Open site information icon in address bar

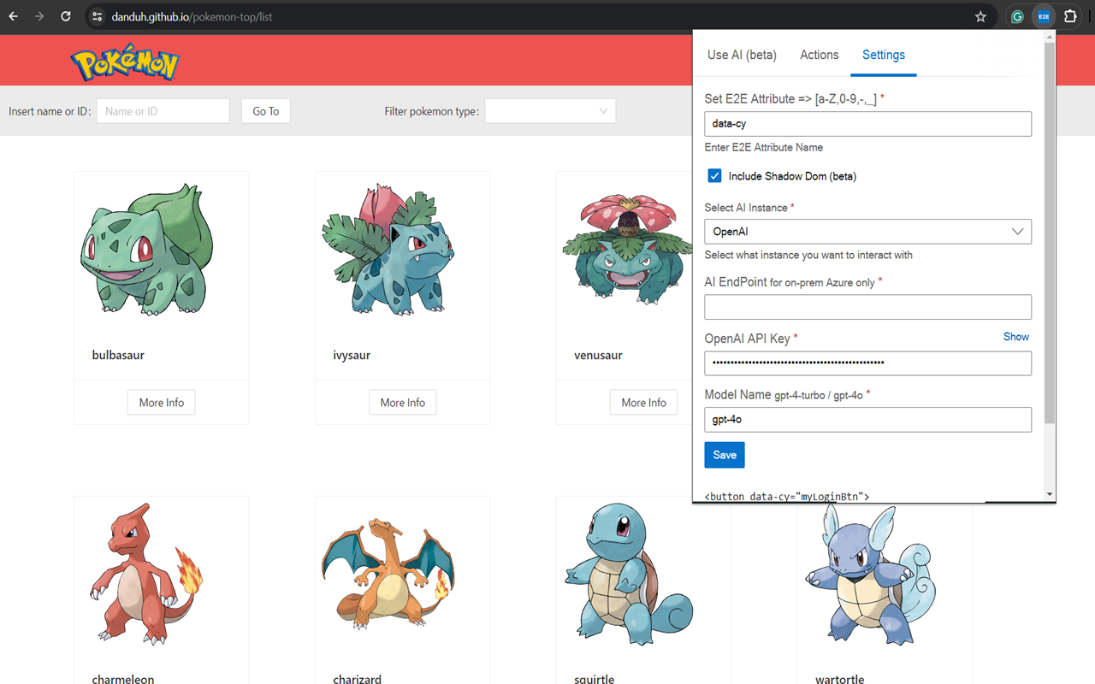[x=97, y=16]
